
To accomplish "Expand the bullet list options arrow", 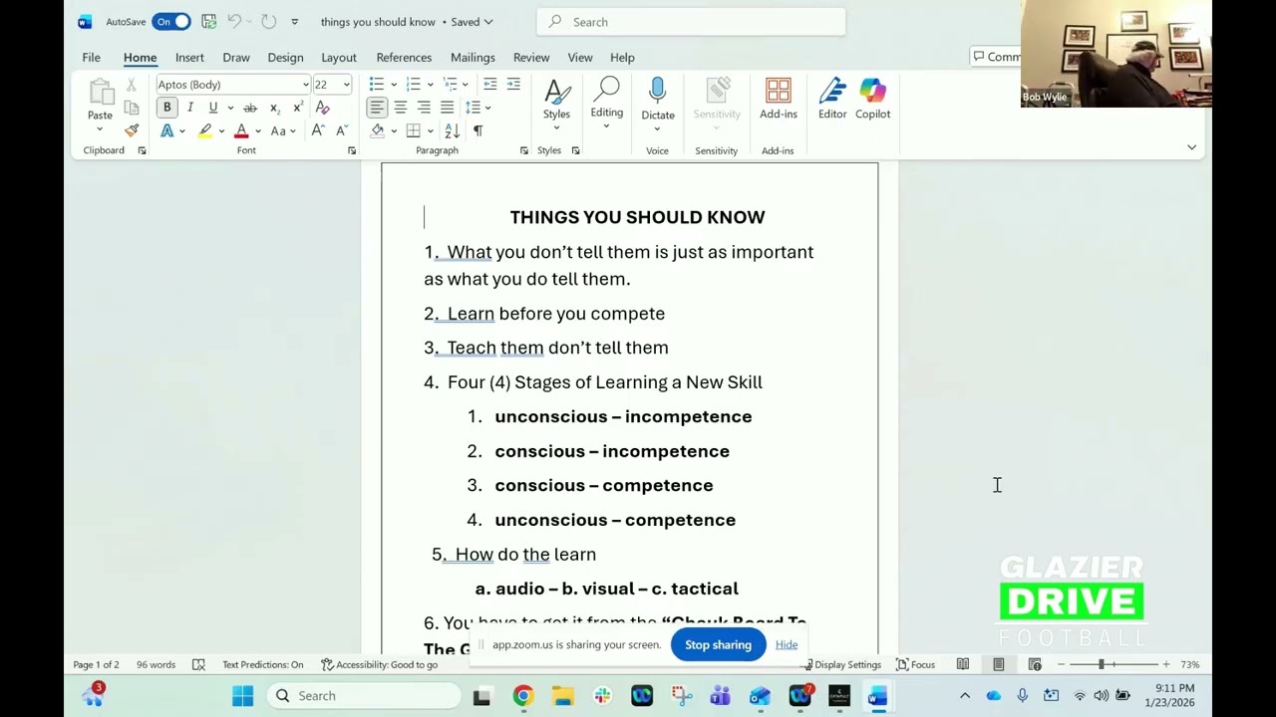I will click(x=394, y=85).
